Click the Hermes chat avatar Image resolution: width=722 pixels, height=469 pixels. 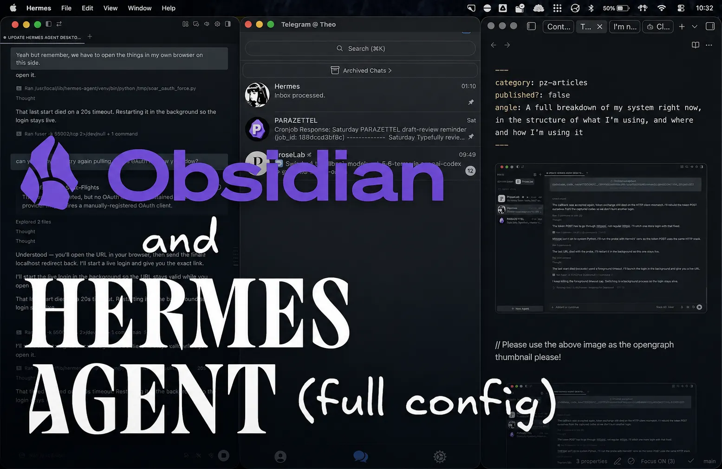(x=257, y=95)
